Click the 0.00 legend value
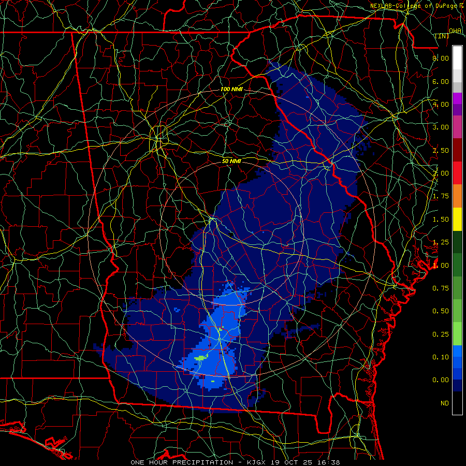 tap(441, 380)
